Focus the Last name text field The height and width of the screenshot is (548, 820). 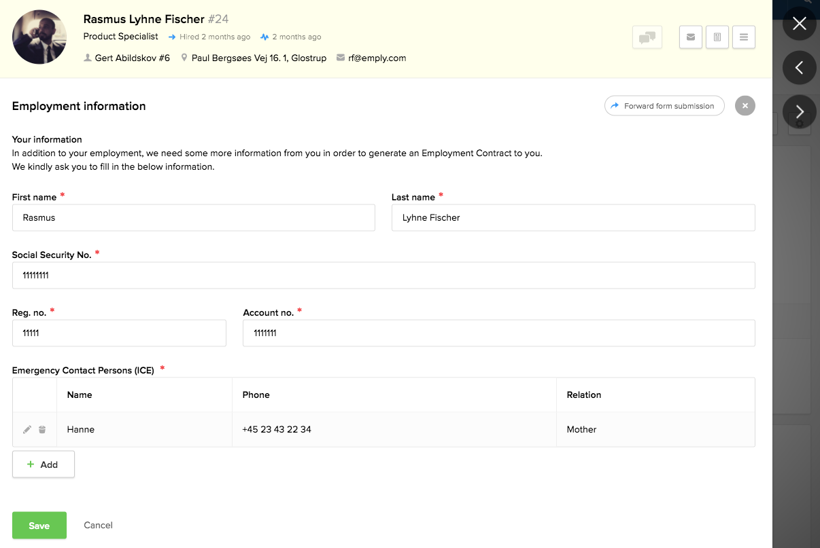[573, 218]
